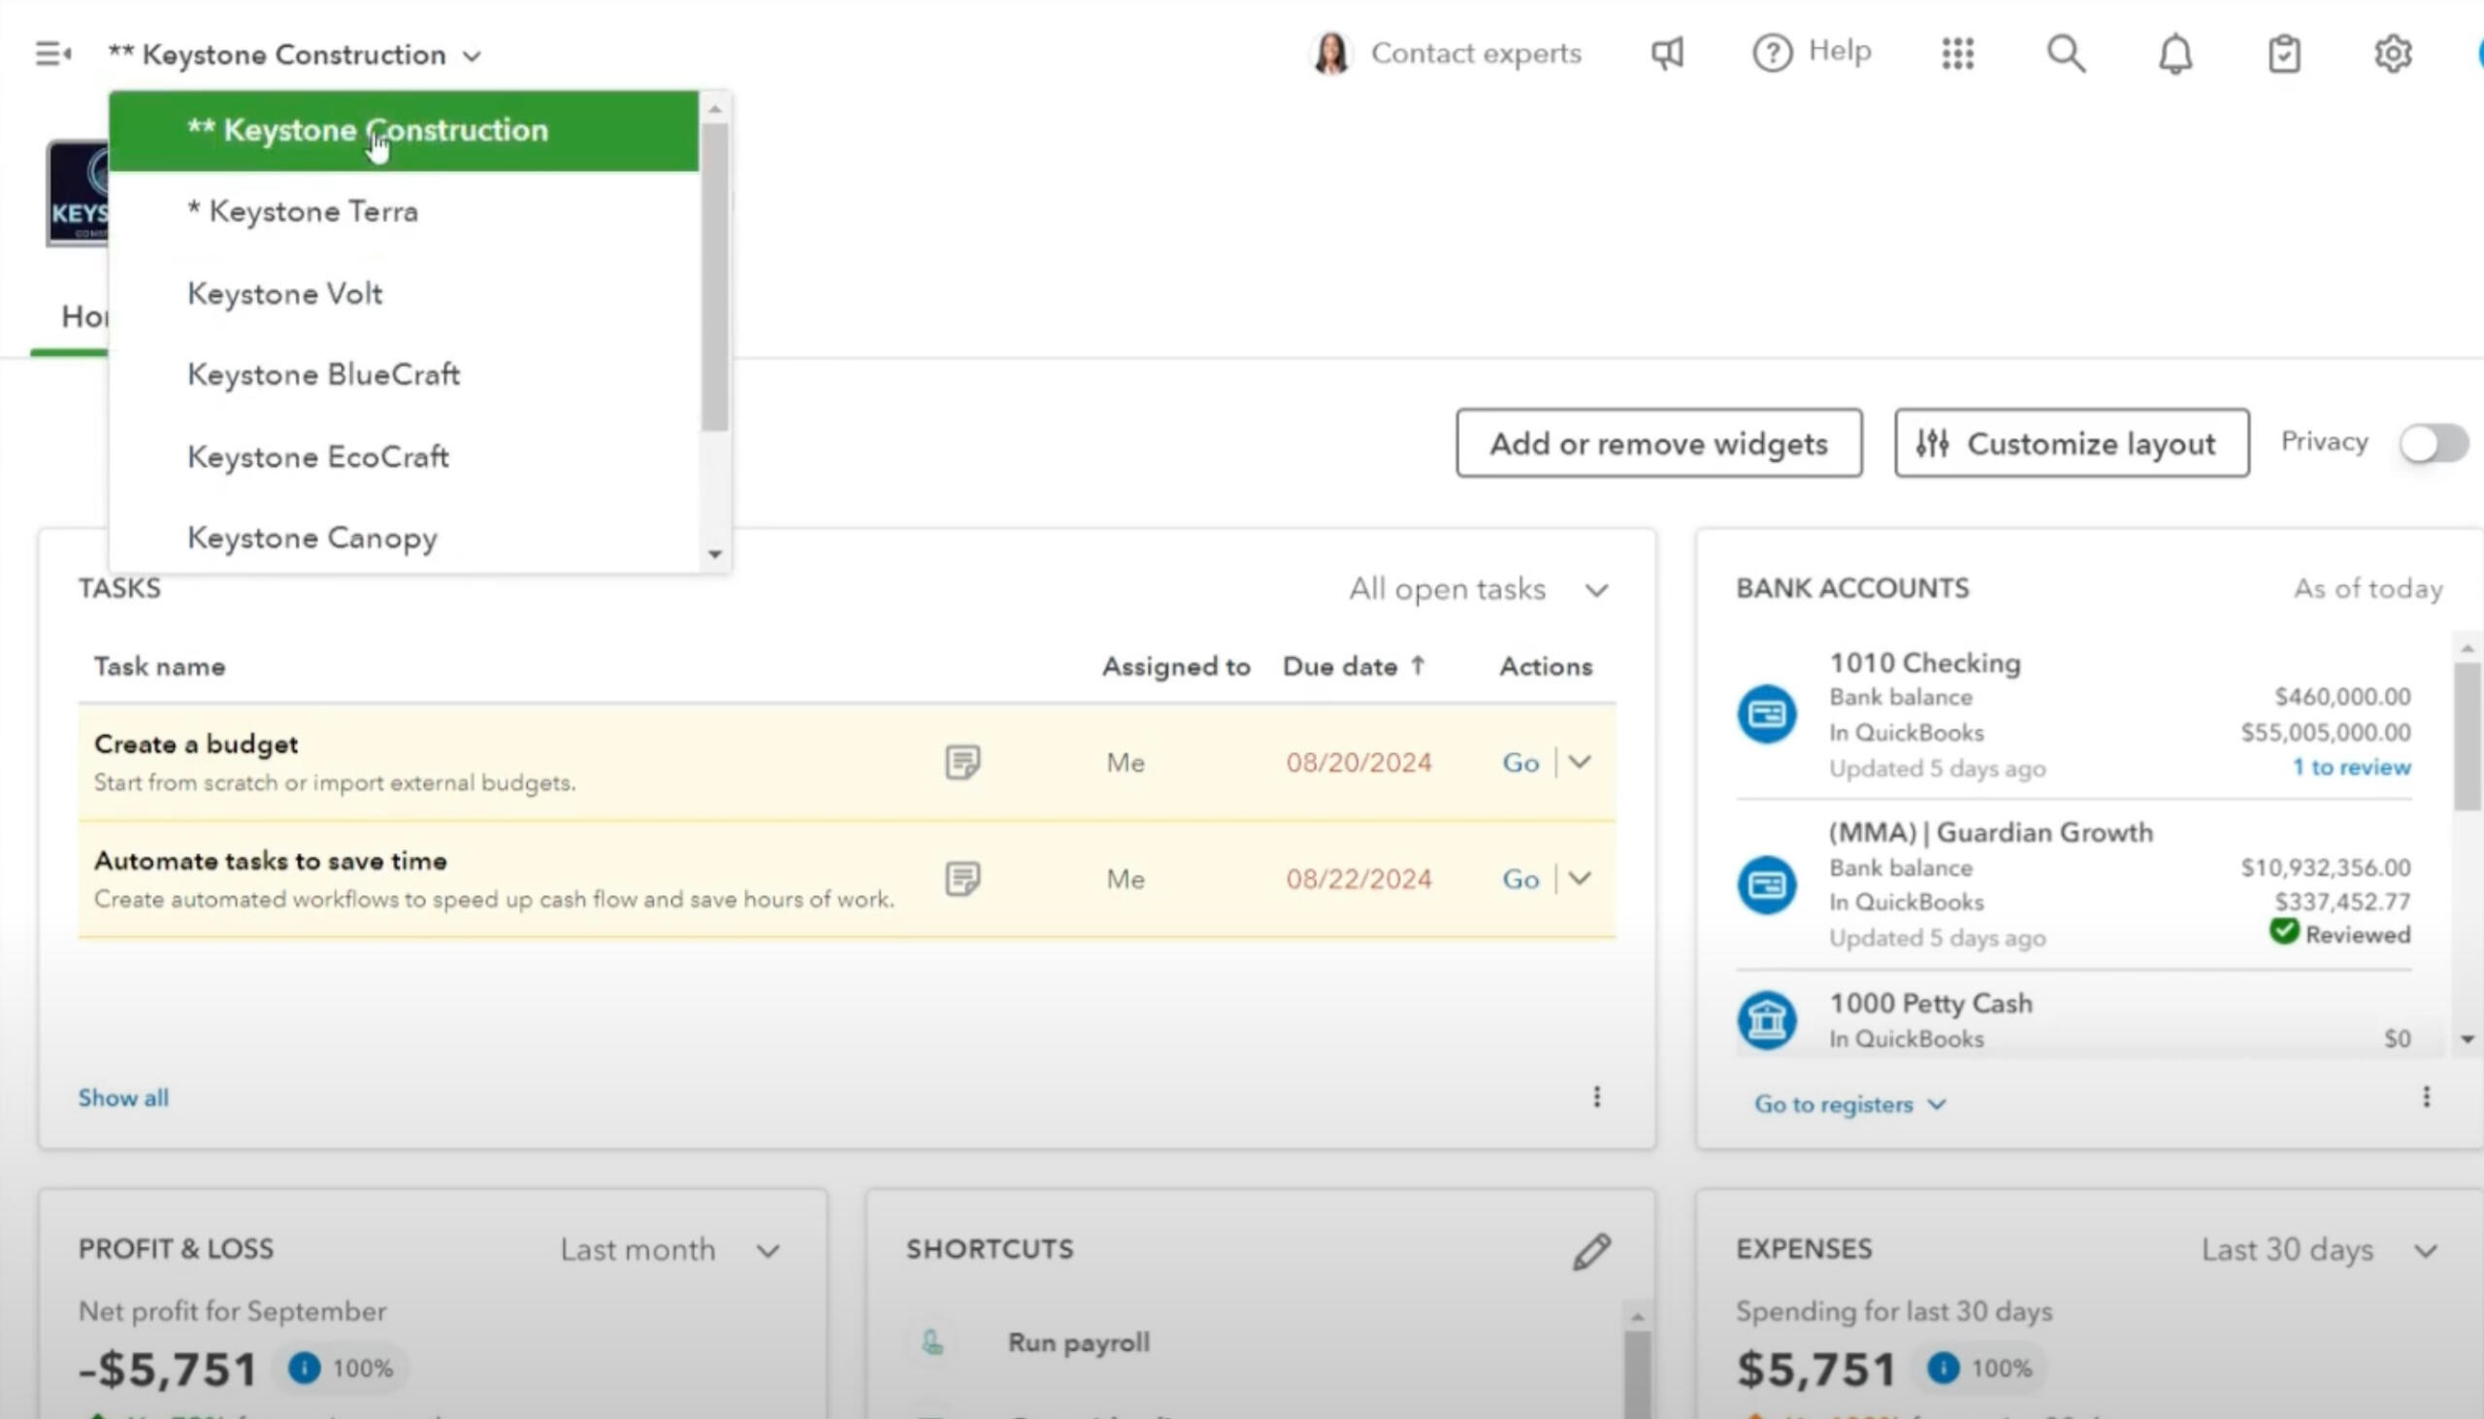Open the notifications bell

[x=2174, y=53]
